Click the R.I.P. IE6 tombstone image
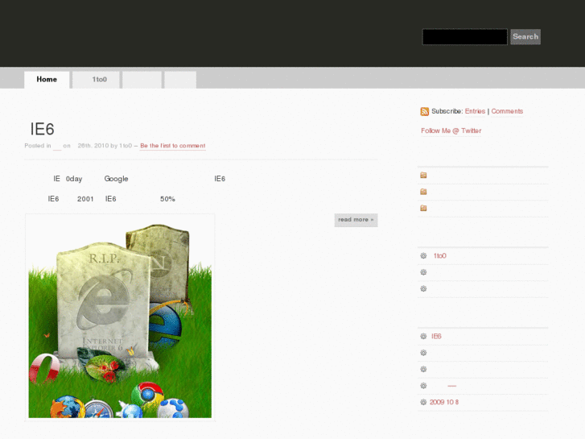Screen dimensions: 585x439 pos(120,317)
